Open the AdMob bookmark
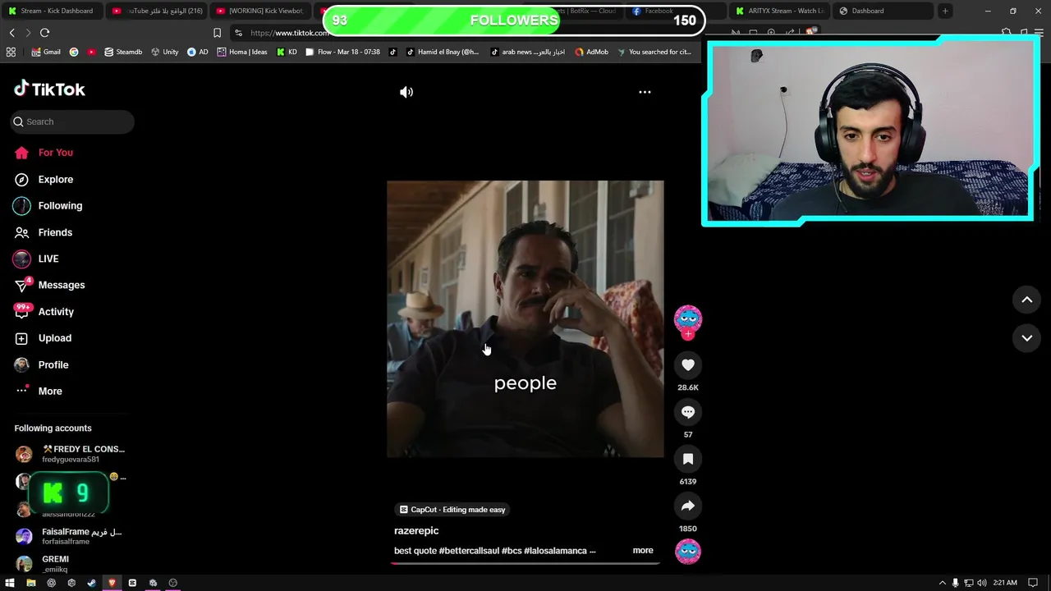Screen dimensions: 1051x591 591,52
